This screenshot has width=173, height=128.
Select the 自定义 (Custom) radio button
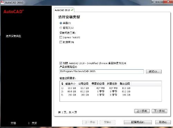click(61, 28)
